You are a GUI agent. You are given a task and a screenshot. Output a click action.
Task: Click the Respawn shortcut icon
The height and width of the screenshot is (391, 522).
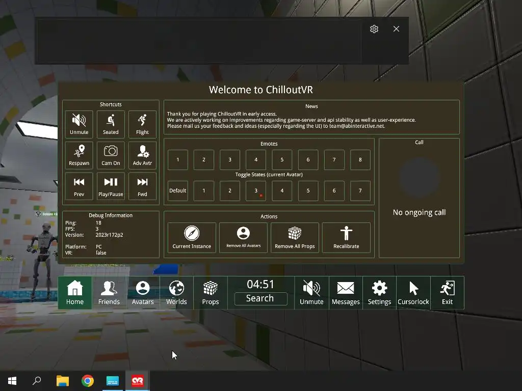pyautogui.click(x=79, y=155)
